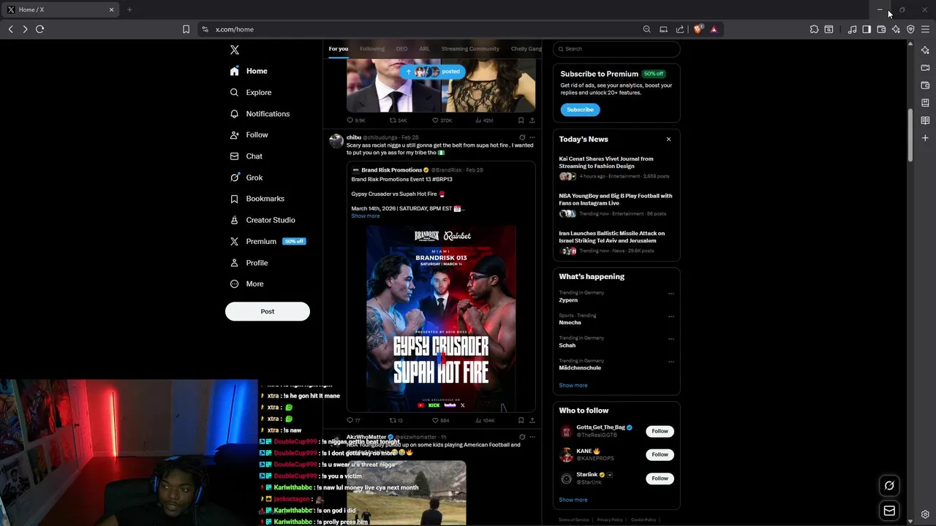Open the Brave Shields icon
This screenshot has height=526, width=936.
(698, 29)
